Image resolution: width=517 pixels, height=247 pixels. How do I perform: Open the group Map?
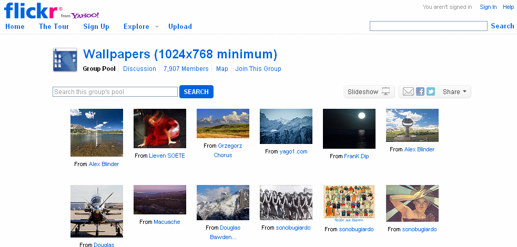(222, 69)
